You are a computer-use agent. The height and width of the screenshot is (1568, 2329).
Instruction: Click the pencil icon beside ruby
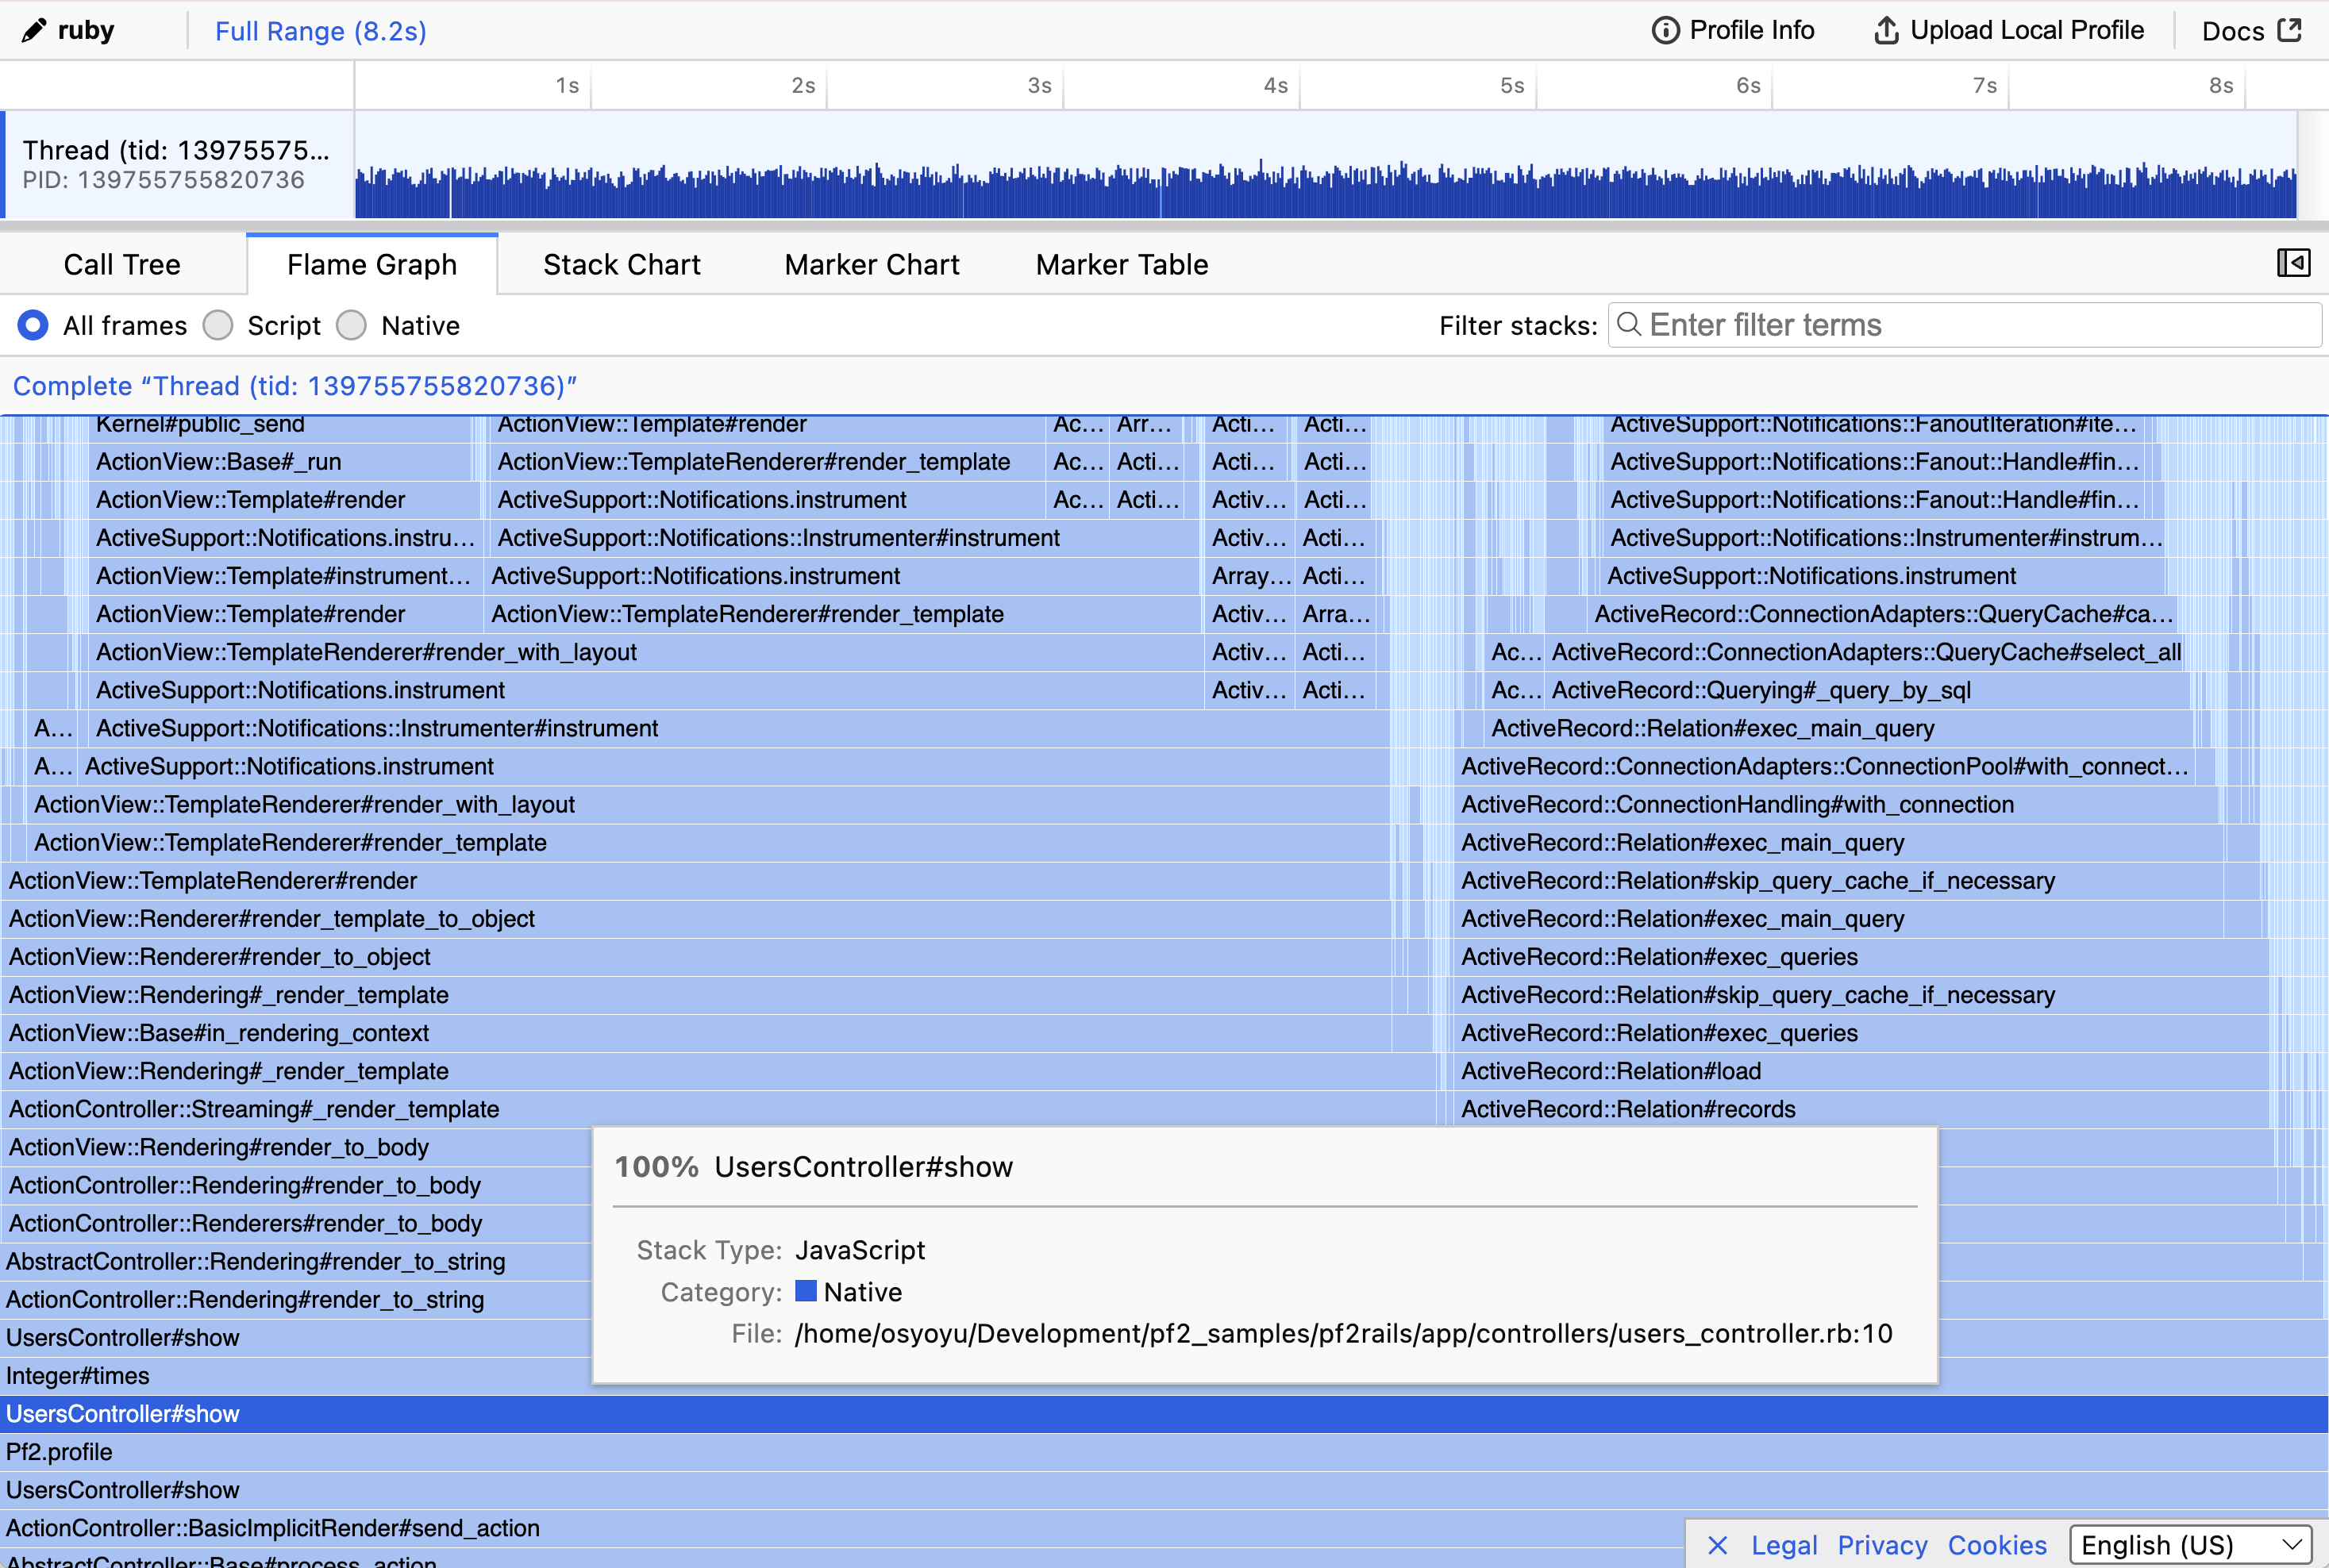[x=33, y=30]
